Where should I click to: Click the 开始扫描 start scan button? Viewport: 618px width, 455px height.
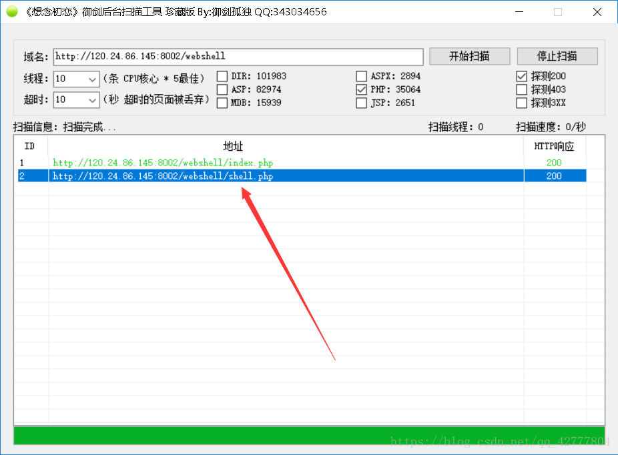(469, 56)
